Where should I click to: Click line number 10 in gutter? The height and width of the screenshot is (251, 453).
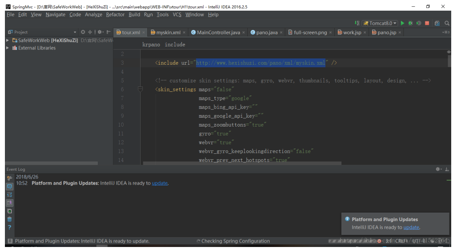coord(121,125)
